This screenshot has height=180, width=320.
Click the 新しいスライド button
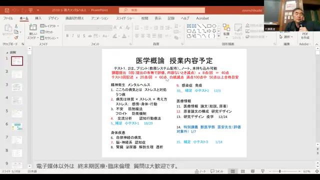pos(33,31)
